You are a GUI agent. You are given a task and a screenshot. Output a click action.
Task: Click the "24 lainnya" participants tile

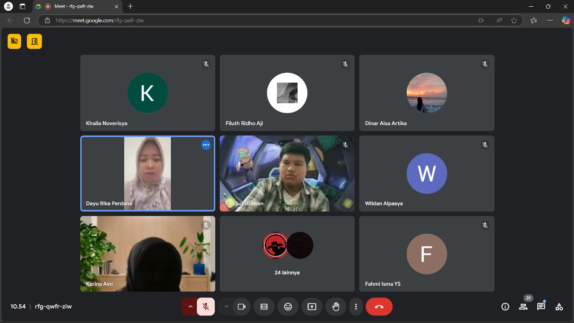[287, 254]
